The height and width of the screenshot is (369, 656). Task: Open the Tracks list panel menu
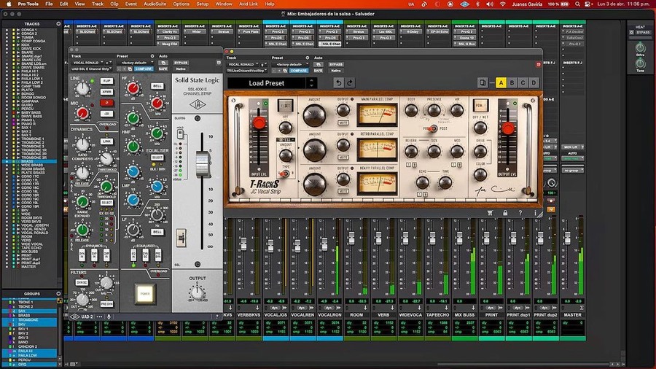pyautogui.click(x=58, y=24)
